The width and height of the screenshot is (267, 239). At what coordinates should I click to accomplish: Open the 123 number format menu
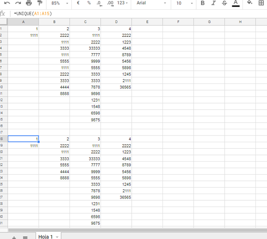[x=123, y=3]
